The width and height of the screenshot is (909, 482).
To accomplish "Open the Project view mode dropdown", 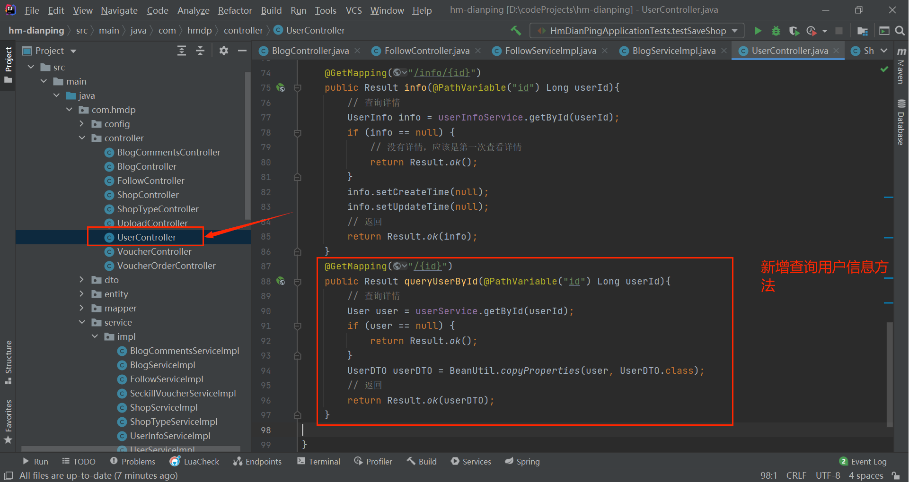I will 73,51.
